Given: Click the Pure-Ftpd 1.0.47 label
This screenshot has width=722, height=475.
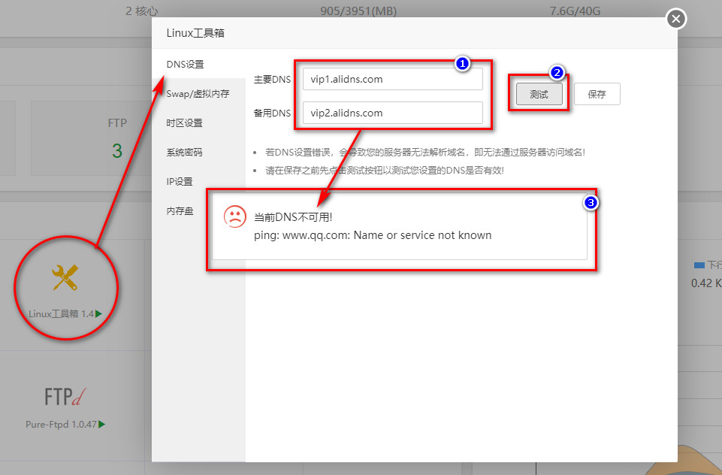Looking at the screenshot, I should coord(62,425).
